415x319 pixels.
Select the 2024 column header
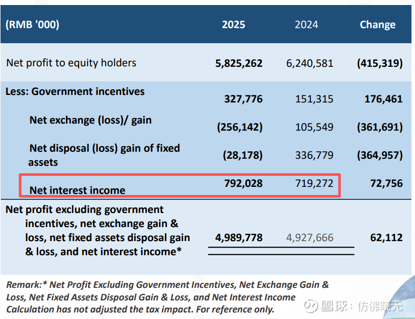tap(306, 25)
